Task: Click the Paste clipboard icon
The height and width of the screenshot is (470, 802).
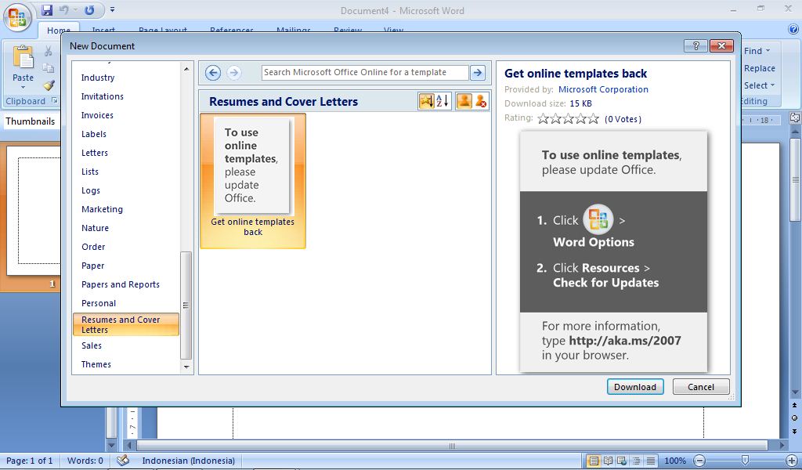Action: click(23, 57)
